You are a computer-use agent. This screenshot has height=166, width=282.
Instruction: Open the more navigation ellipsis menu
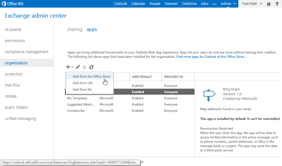coord(214,4)
